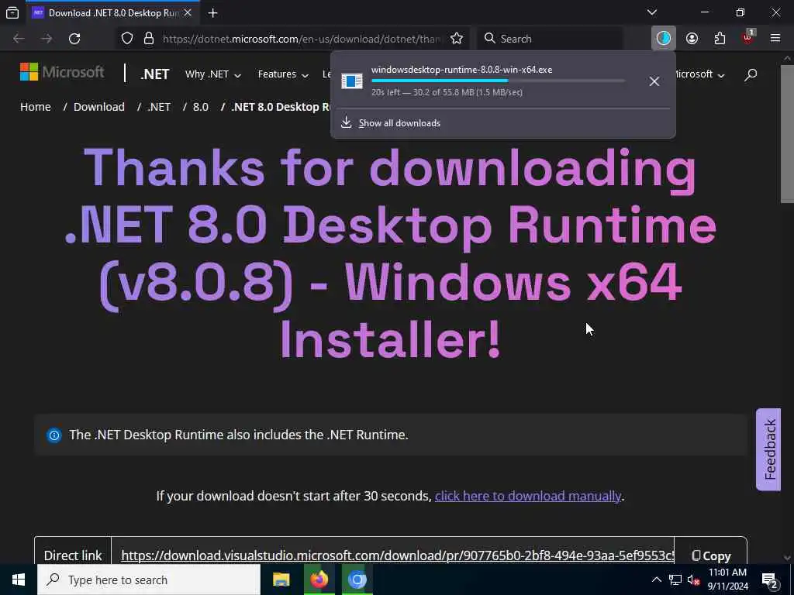Viewport: 794px width, 595px height.
Task: Click the uBlock Origin extension icon
Action: coord(747,38)
